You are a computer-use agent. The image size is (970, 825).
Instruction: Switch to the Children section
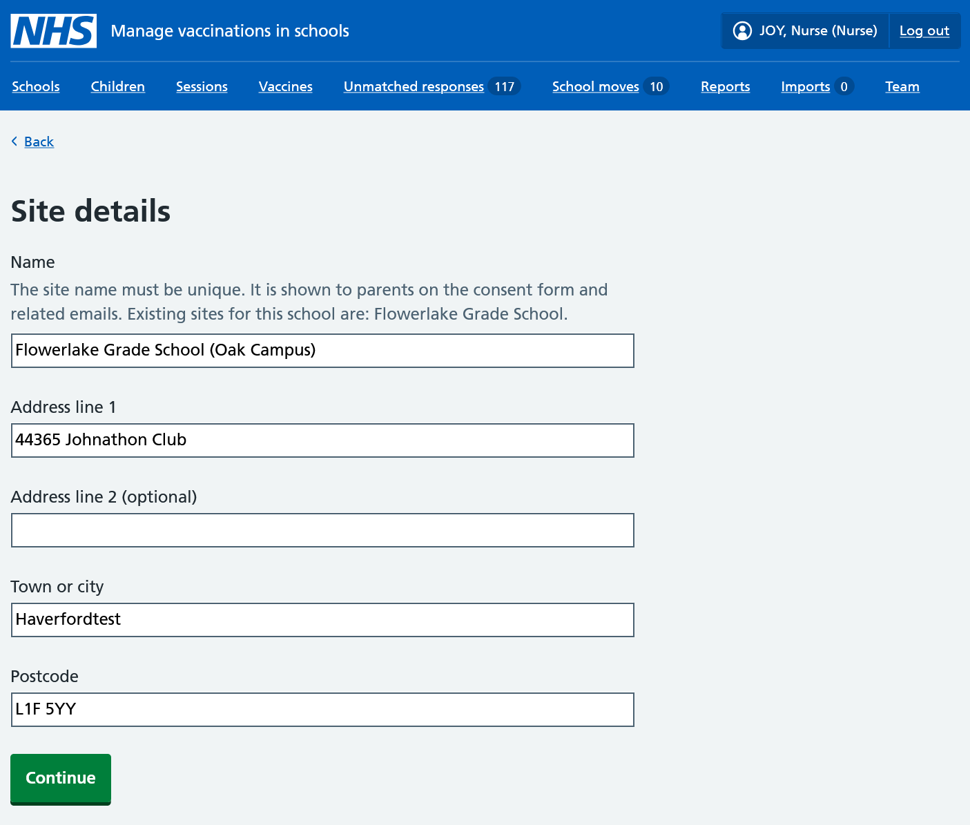tap(117, 86)
